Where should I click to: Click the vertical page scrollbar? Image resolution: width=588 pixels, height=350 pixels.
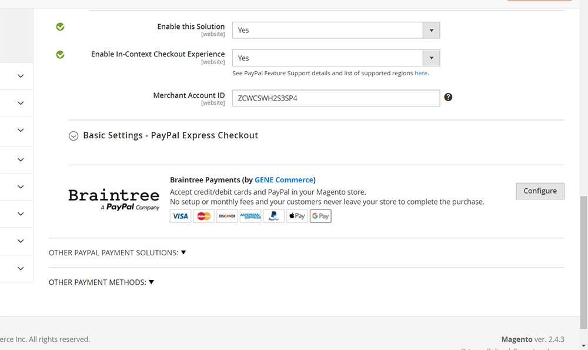pyautogui.click(x=583, y=262)
